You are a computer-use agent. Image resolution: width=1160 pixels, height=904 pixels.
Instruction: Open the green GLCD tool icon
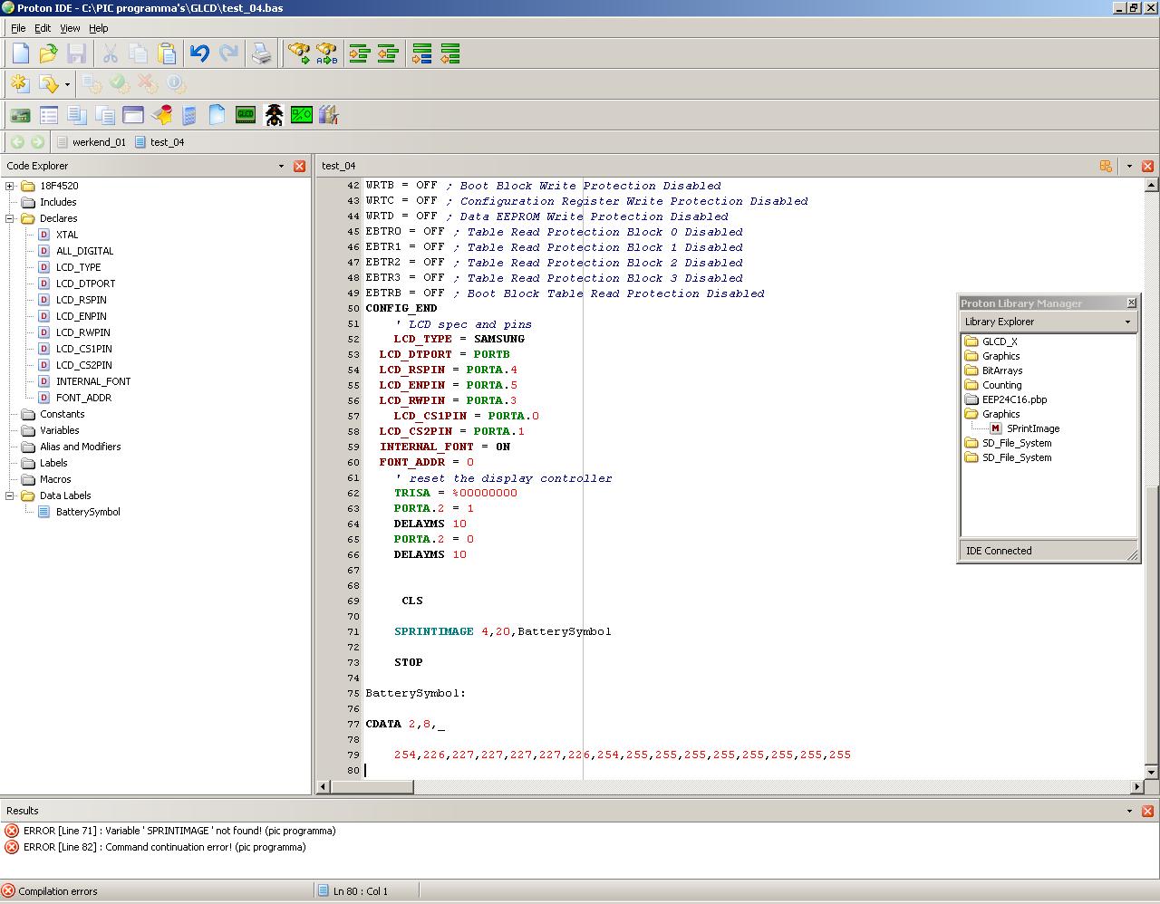[x=246, y=115]
